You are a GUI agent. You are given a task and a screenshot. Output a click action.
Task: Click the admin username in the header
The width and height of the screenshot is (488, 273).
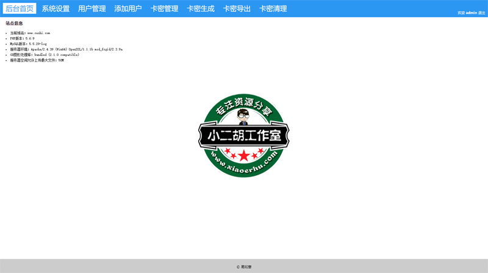pyautogui.click(x=471, y=13)
